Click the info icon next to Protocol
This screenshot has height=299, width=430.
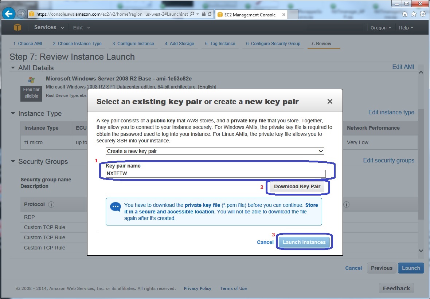tap(51, 204)
